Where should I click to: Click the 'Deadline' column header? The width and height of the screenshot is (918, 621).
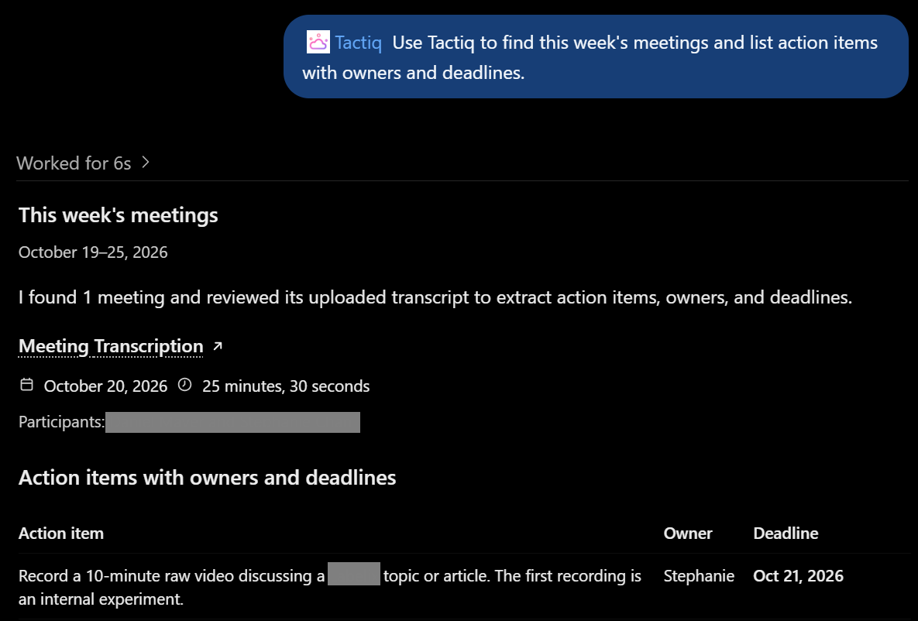[786, 534]
